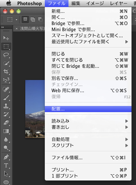Choose Web 用に保存... menu item
136x185 pixels.
(x=88, y=91)
